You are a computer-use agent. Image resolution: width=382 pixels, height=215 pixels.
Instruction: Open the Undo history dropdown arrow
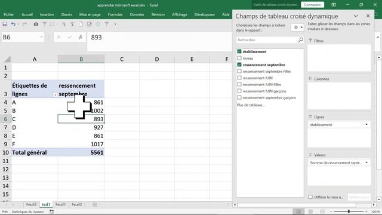tap(19, 24)
